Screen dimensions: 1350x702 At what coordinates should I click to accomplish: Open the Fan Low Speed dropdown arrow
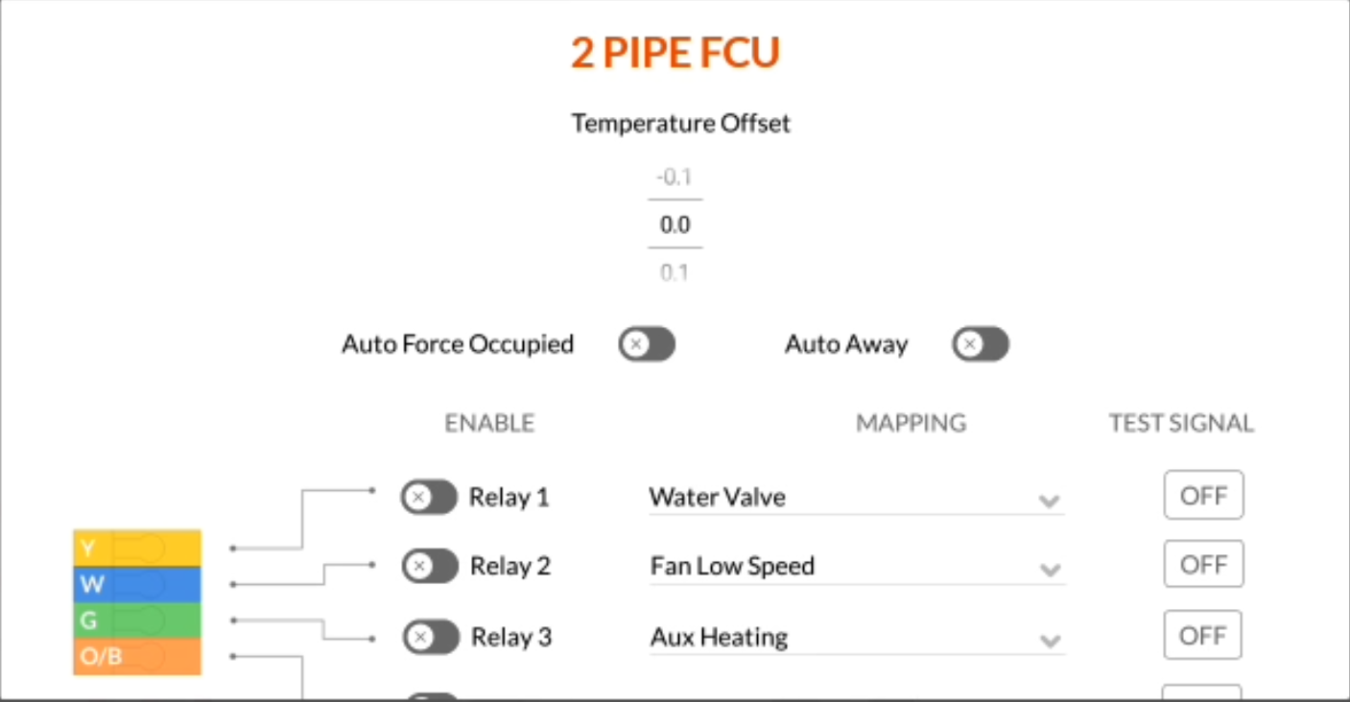click(x=1050, y=571)
